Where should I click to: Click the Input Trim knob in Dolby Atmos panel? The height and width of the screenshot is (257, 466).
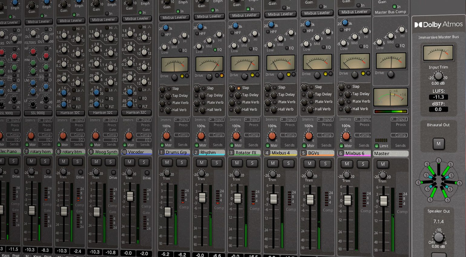click(x=438, y=76)
